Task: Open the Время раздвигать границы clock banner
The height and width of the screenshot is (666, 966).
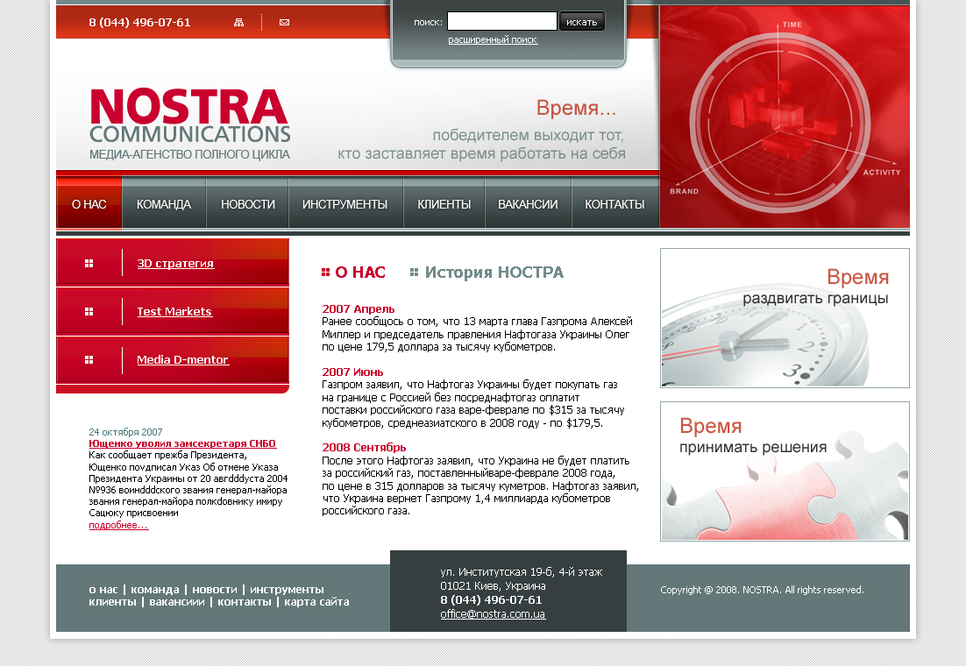Action: [785, 318]
